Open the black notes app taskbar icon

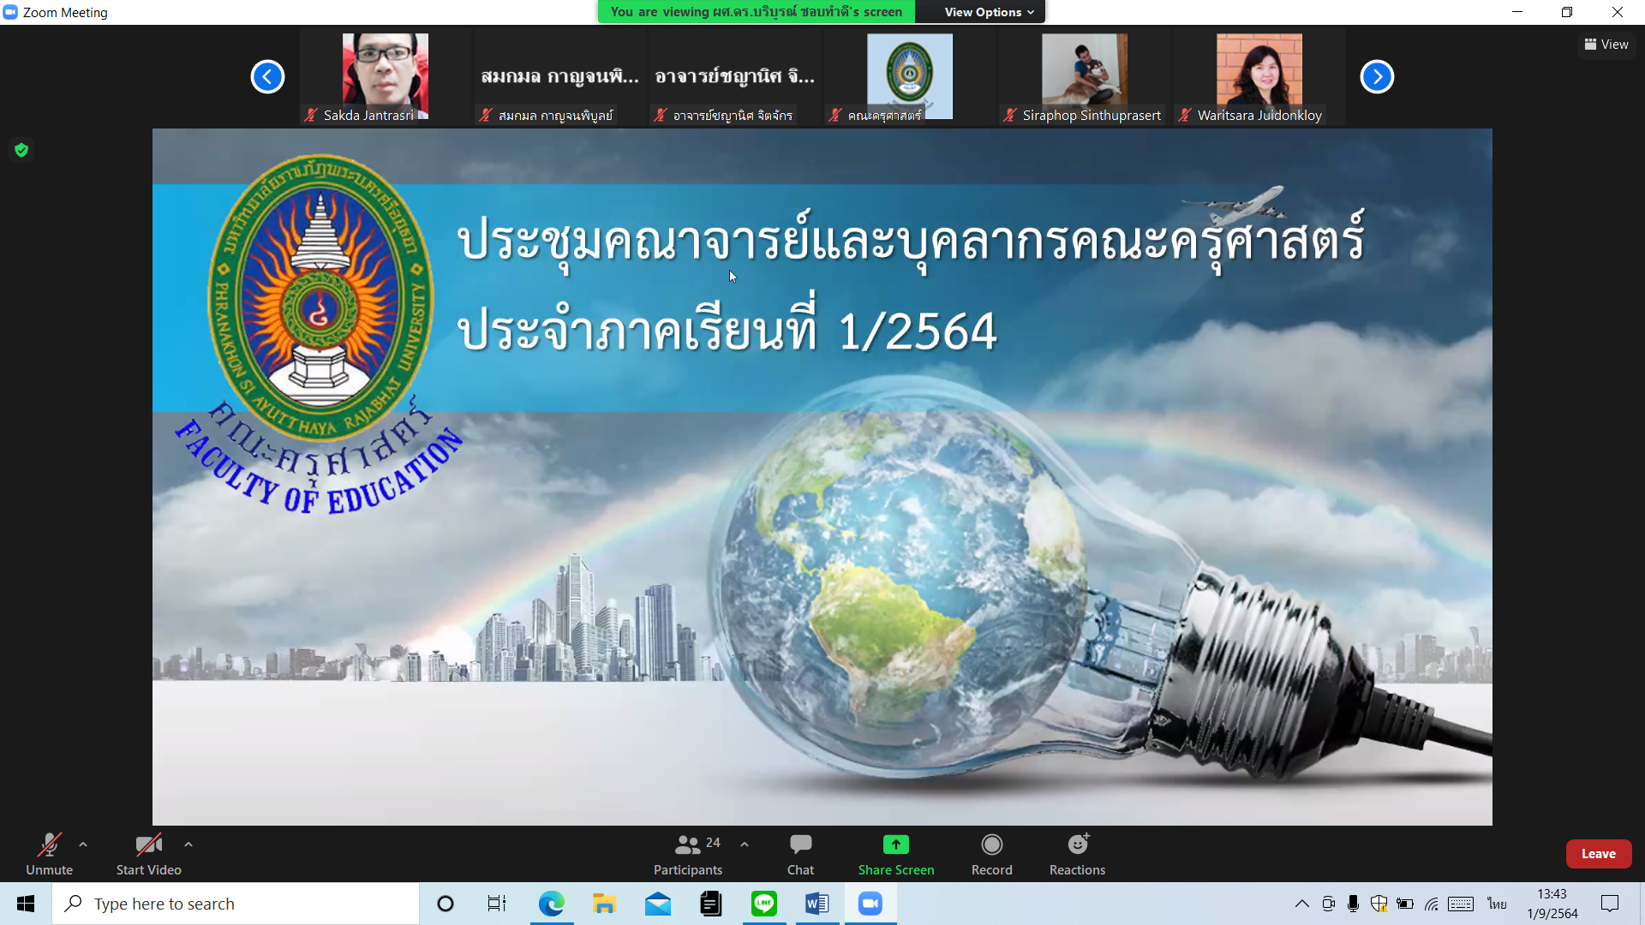711,904
